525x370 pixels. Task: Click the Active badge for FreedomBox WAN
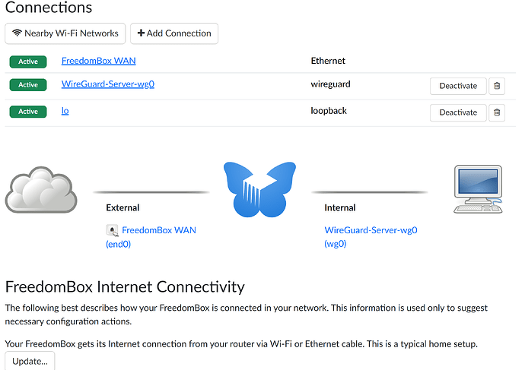(x=28, y=62)
